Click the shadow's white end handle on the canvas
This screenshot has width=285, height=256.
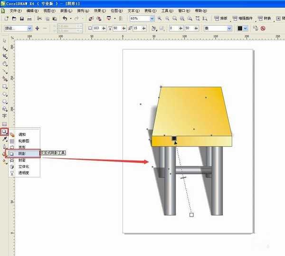191,215
